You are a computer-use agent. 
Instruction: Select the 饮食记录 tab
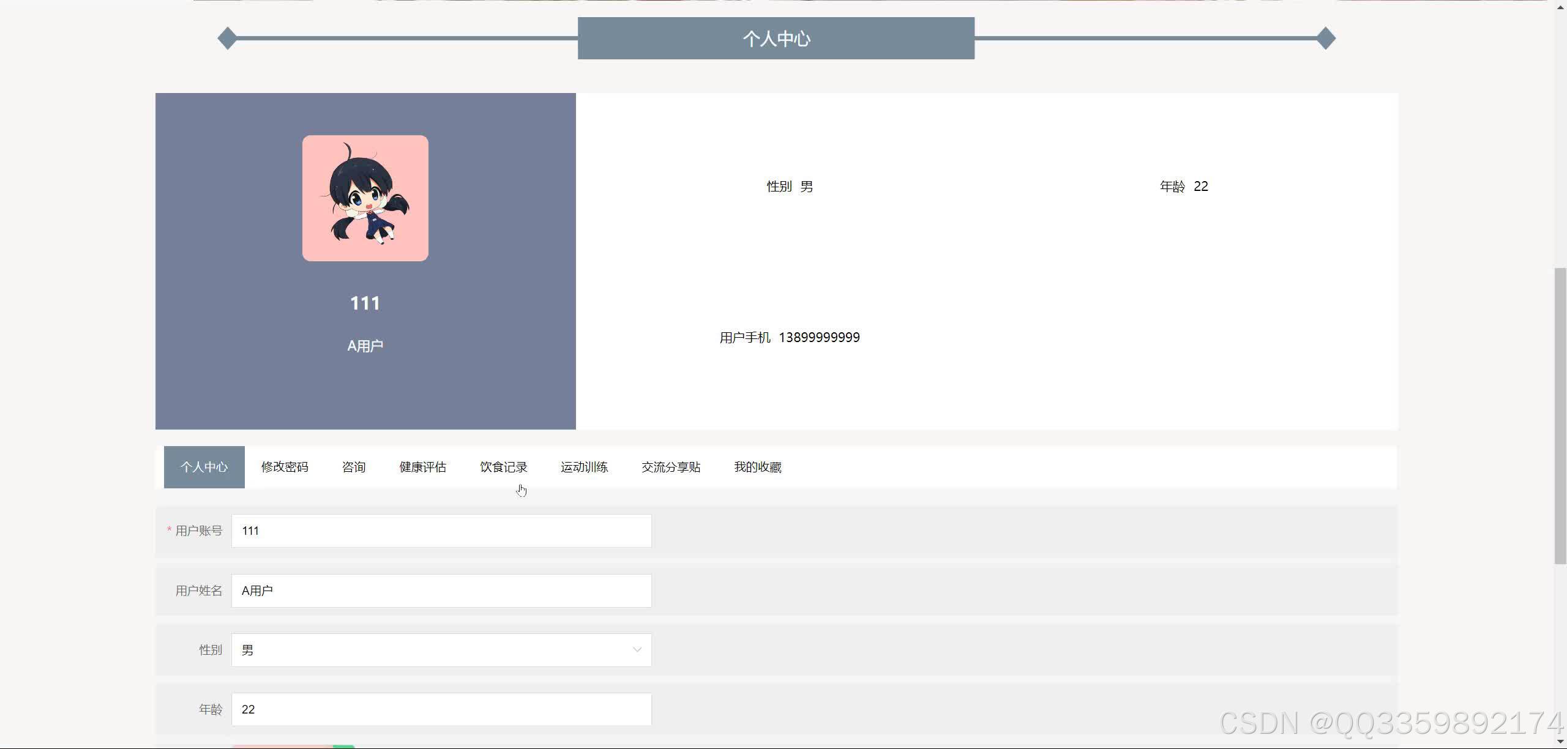[503, 467]
